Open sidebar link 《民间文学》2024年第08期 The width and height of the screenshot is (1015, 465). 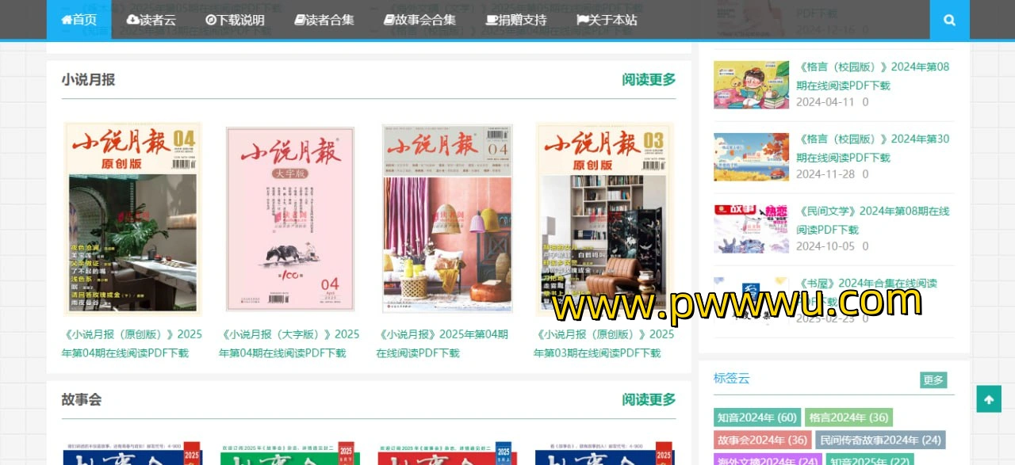click(872, 220)
